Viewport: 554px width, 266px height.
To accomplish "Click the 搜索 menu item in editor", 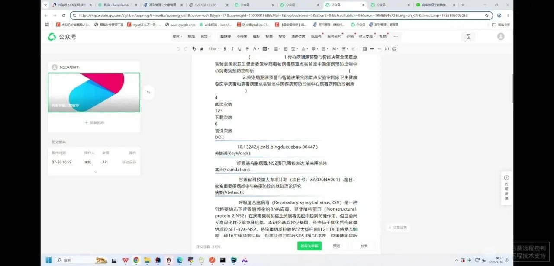I will (282, 37).
